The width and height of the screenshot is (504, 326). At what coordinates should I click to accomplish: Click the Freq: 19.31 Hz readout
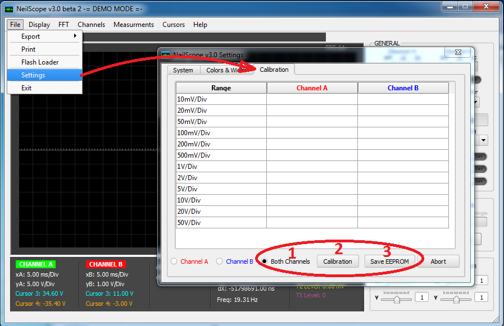[238, 300]
